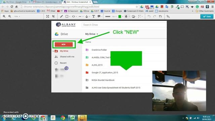Viewport: 215px width, 121px height.
Task: Select the numbering tool
Action: point(168,16)
